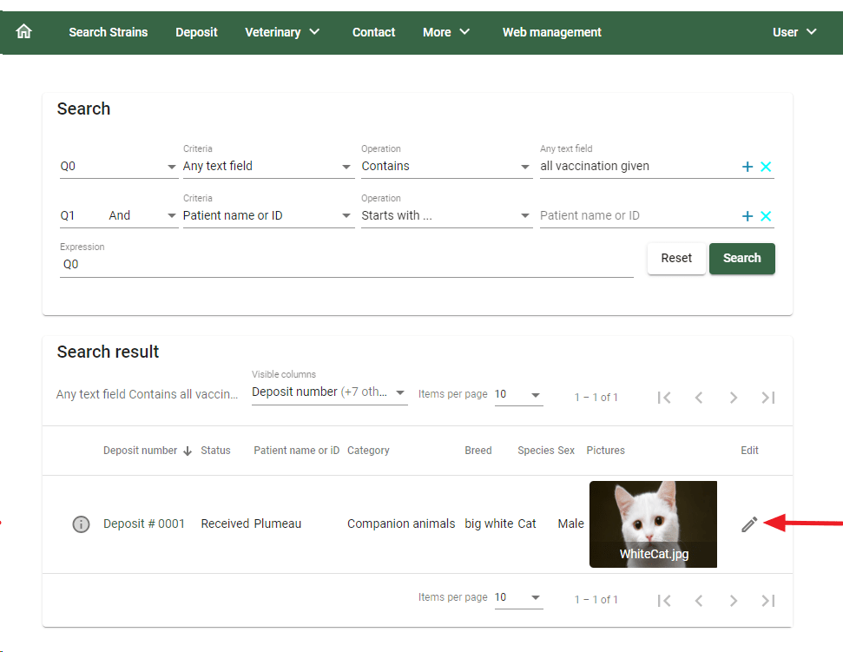Click the Expression field containing Q0
This screenshot has width=843, height=652.
tap(346, 265)
